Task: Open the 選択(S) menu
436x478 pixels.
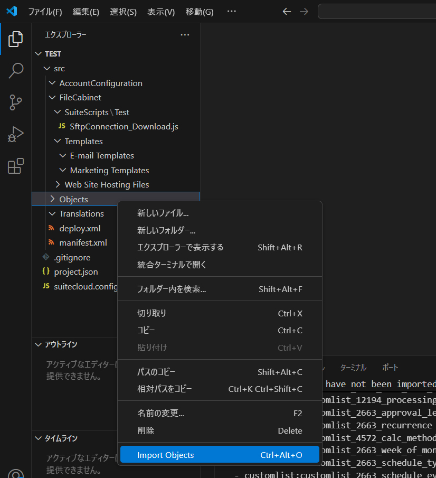Action: [123, 12]
